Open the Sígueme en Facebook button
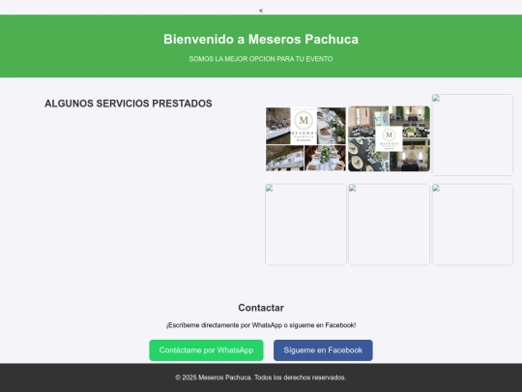Screen dimensions: 522x392 [323, 350]
